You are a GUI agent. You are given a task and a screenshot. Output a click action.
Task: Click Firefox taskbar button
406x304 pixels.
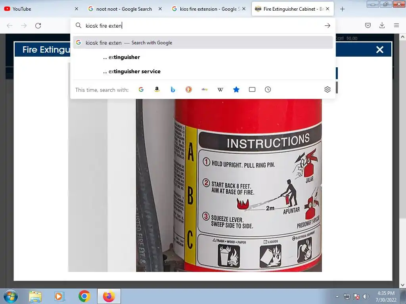pos(109,296)
